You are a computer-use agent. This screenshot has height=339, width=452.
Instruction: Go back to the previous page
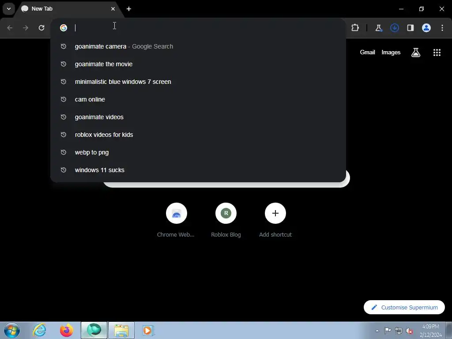10,28
